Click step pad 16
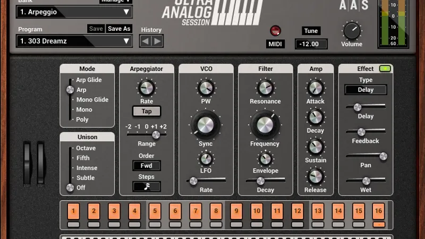This screenshot has height=239, width=425. (x=379, y=211)
